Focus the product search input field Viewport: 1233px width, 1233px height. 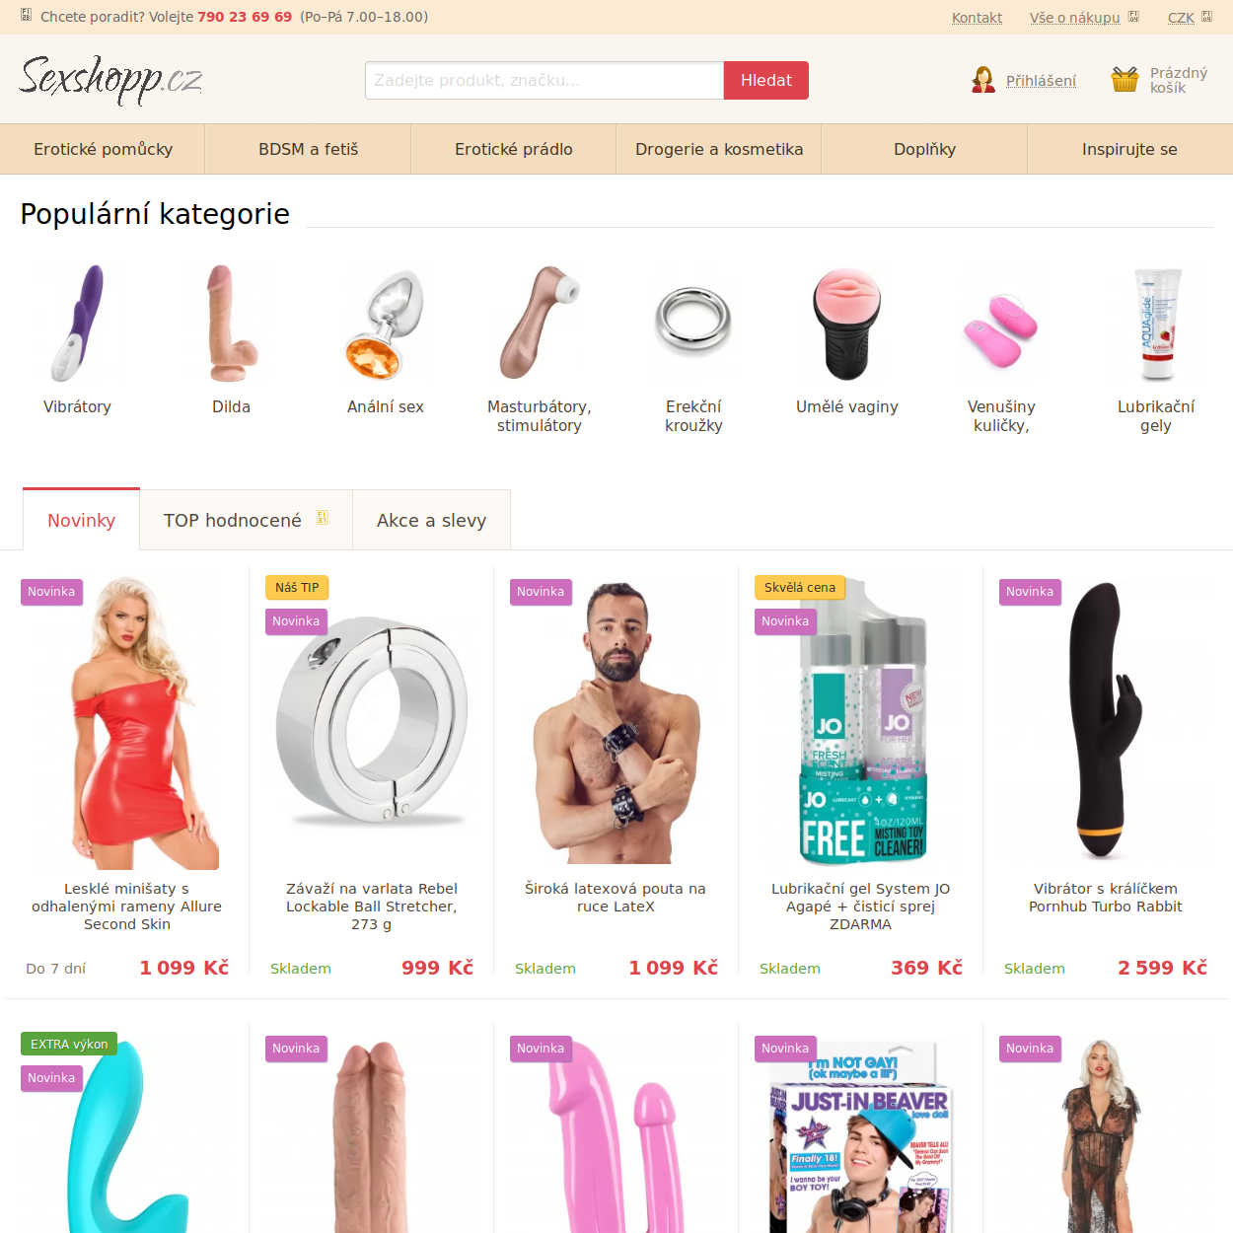544,80
